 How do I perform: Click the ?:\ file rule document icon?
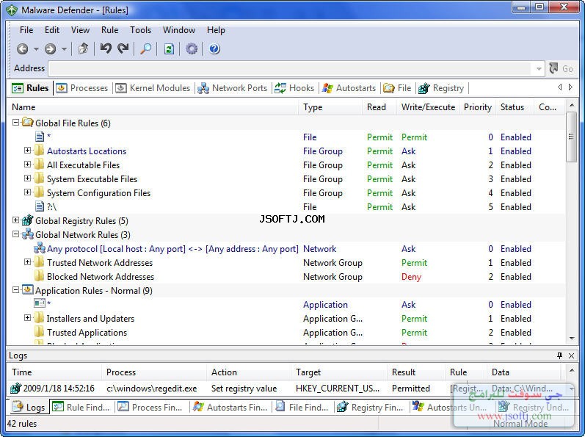click(39, 206)
